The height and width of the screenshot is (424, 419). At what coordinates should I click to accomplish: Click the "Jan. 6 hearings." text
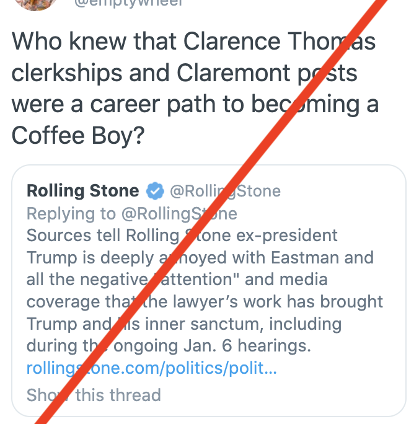click(265, 345)
